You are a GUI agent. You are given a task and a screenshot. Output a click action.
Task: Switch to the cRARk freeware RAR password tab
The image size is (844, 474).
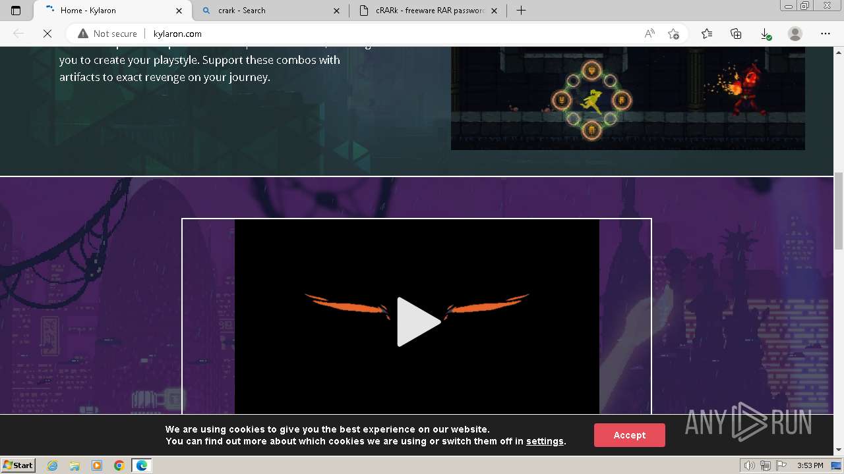(x=427, y=11)
